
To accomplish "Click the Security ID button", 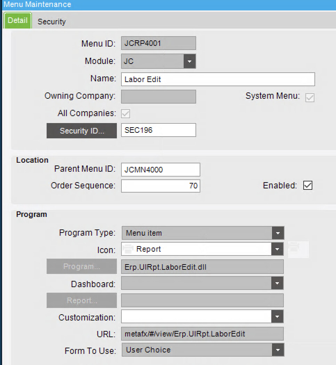I will 82,131.
